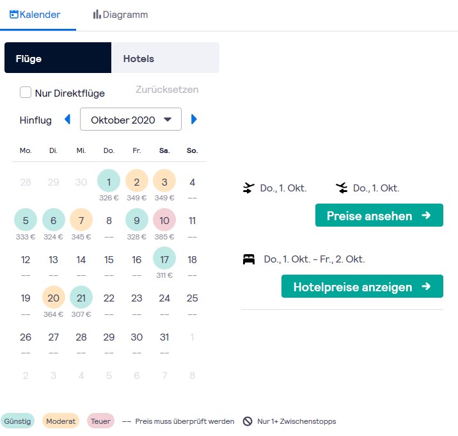The image size is (458, 436).
Task: Select the Hotels toggle tab
Action: (x=165, y=58)
